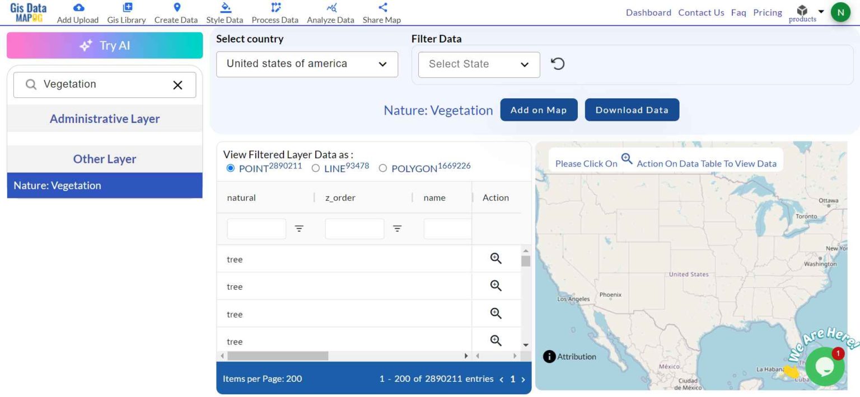This screenshot has height=397, width=860.
Task: Reset the state filter with the undo arrow
Action: (558, 64)
